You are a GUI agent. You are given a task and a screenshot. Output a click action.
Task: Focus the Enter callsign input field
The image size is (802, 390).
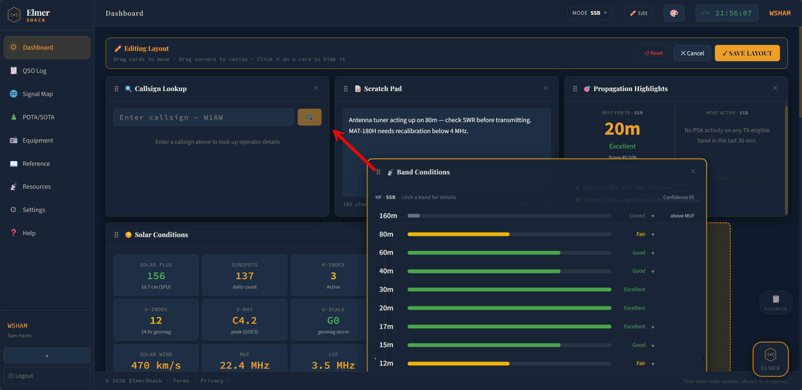[x=204, y=117]
